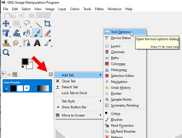Open the Image menu
Image resolution: width=182 pixels, height=138 pixels.
coord(50,9)
